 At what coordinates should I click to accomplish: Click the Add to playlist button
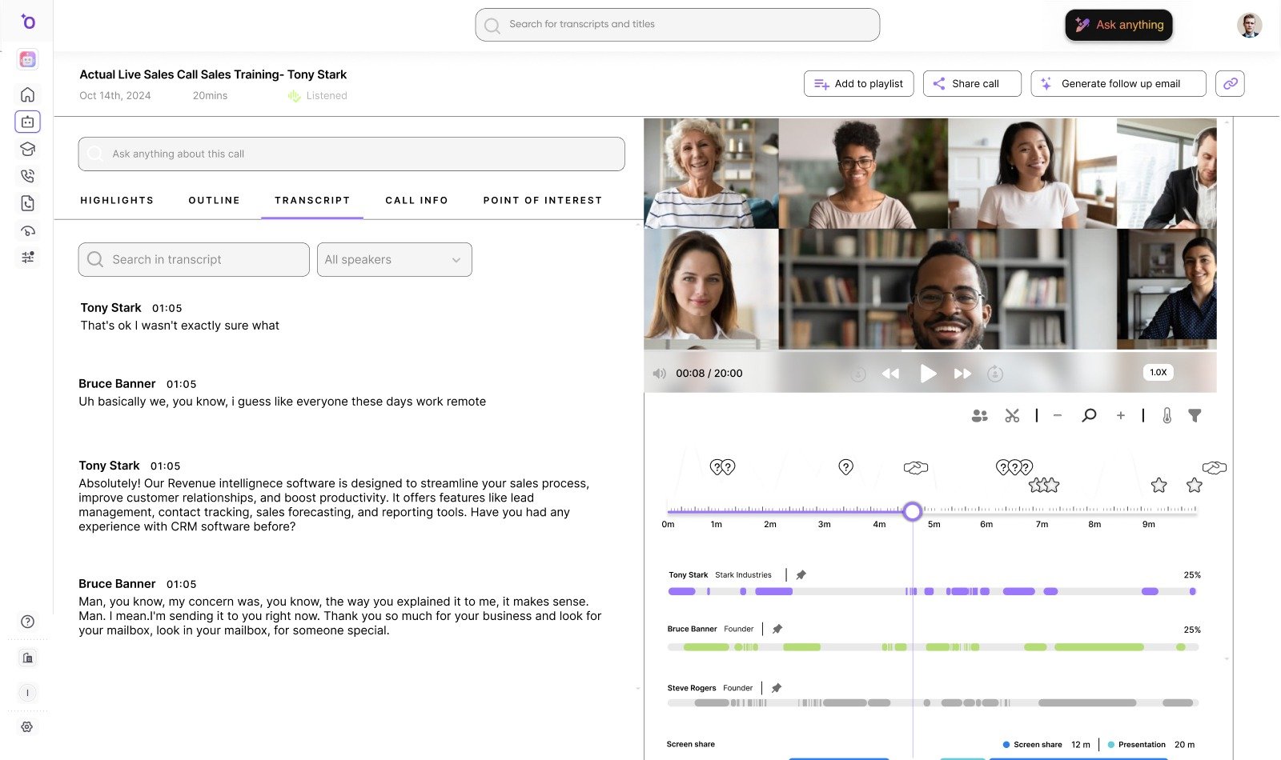click(858, 83)
